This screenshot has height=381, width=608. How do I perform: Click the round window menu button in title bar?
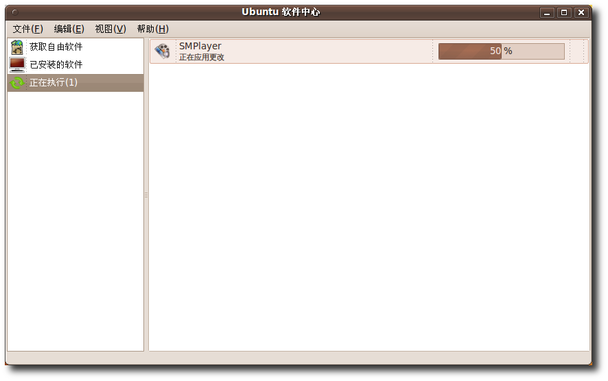point(15,12)
